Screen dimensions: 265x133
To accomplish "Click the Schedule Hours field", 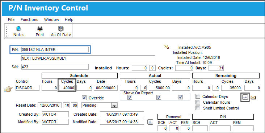I will [x=49, y=88].
